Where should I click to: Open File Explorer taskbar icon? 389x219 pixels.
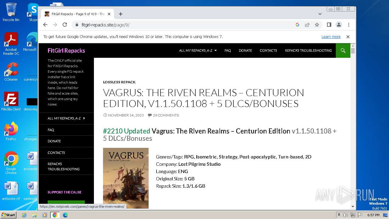coord(34,215)
